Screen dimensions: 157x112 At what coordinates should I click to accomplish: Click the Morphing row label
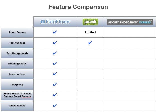tap(17, 85)
